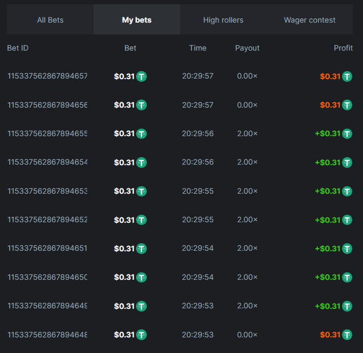Viewport: 363px width, 353px height.
Task: Click Tether profit icon in row ending 4654
Action: pyautogui.click(x=347, y=163)
